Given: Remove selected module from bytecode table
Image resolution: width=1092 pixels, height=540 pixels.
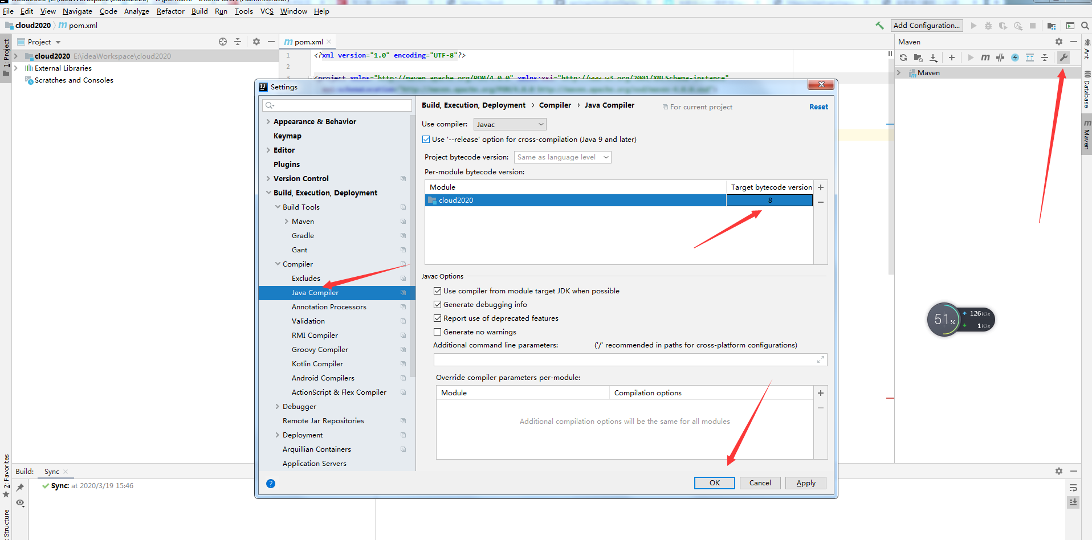Looking at the screenshot, I should tap(821, 202).
